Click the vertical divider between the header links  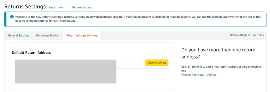point(68,7)
